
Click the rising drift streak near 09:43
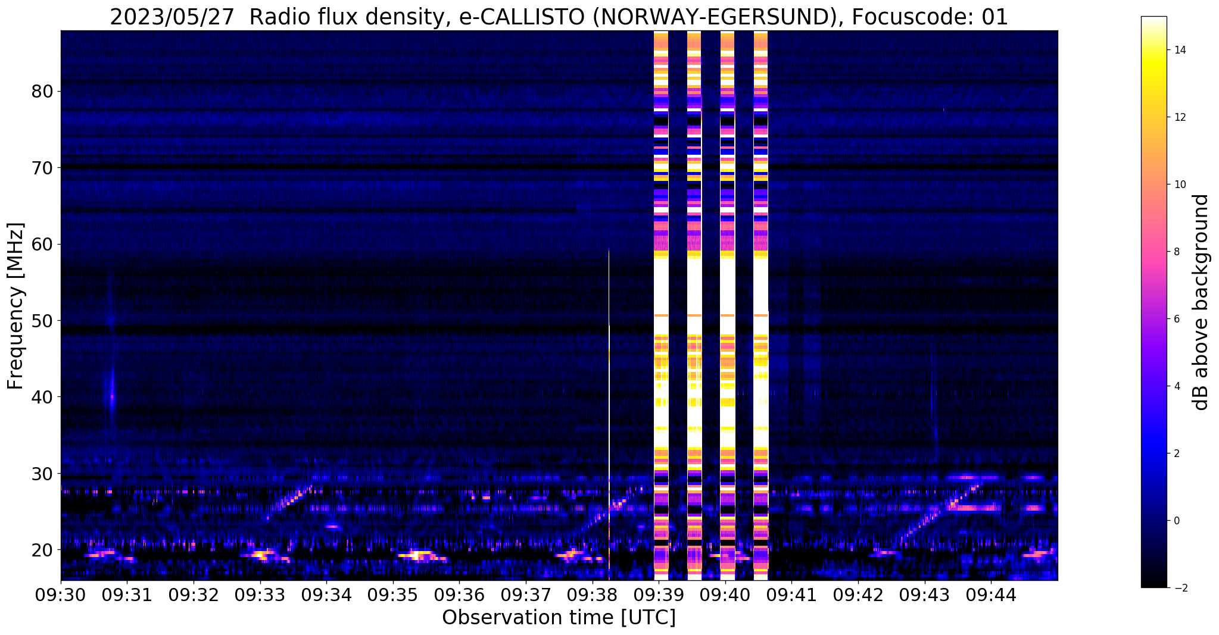pyautogui.click(x=941, y=512)
